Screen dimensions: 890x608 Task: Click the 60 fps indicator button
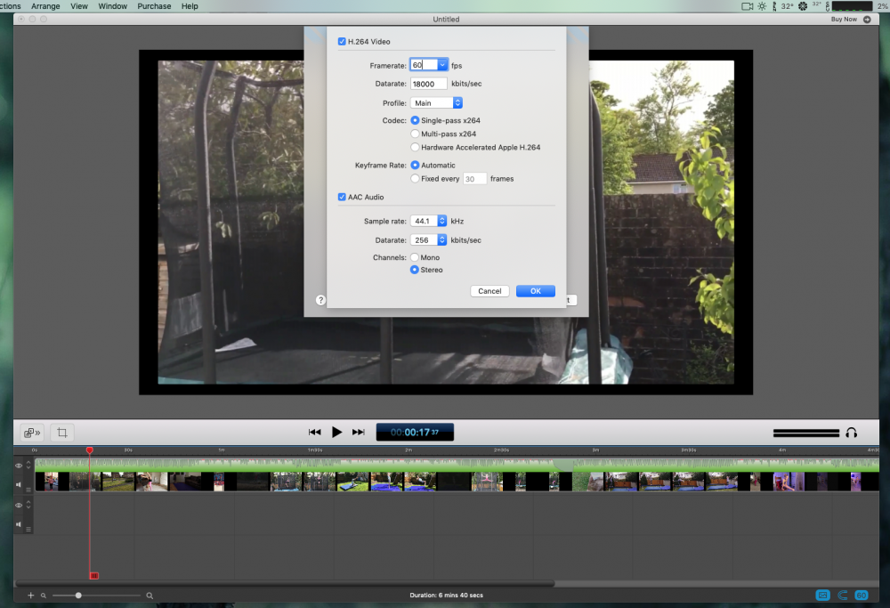861,595
